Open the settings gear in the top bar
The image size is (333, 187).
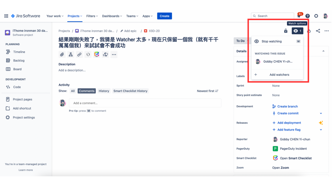click(316, 16)
